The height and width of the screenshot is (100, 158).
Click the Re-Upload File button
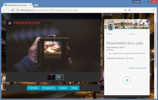(x=48, y=88)
